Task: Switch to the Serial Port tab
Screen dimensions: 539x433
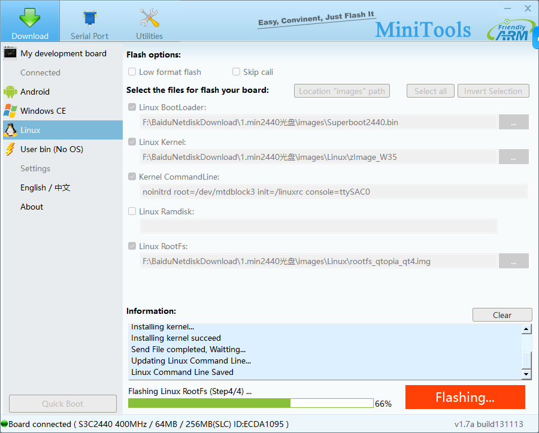Action: pos(89,24)
